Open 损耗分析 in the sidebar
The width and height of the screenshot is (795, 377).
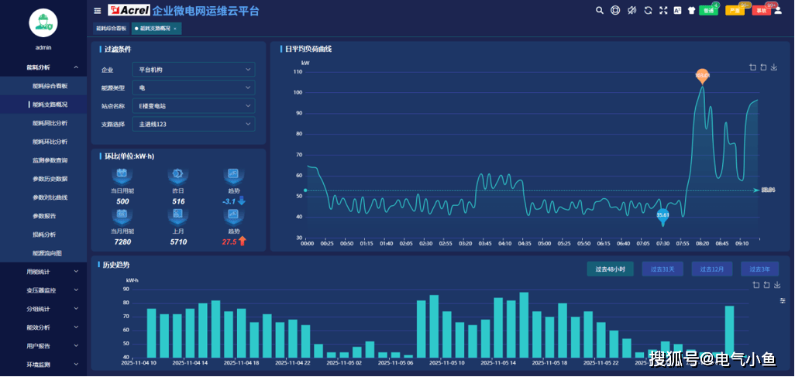point(43,235)
